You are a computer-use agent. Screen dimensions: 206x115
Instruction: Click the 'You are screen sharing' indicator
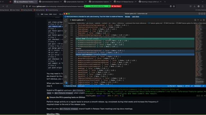[97, 6]
